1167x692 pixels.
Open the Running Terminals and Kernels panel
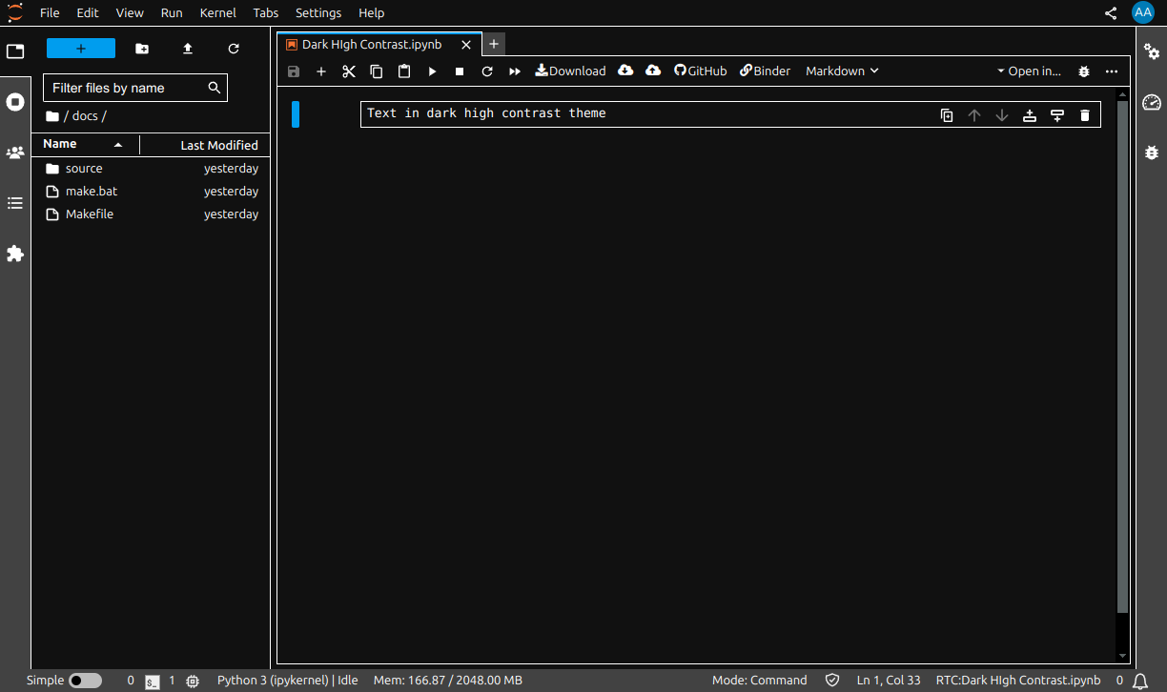[x=15, y=102]
